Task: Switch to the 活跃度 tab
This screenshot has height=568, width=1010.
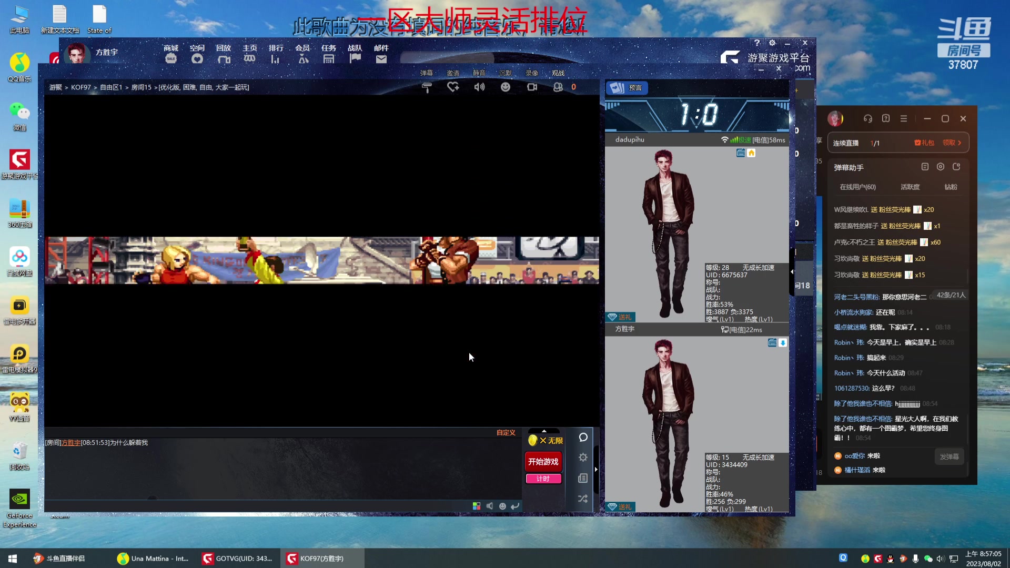Action: tap(910, 187)
